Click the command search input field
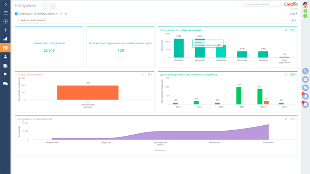The width and height of the screenshot is (310, 174). coord(259,4)
